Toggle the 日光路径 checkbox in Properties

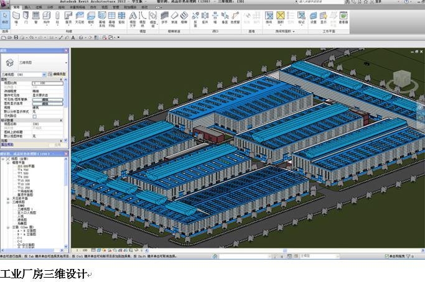coord(35,116)
